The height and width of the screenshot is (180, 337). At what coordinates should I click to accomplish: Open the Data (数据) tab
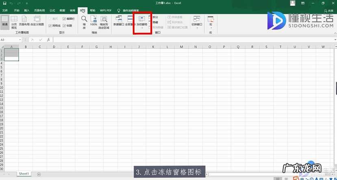62,10
